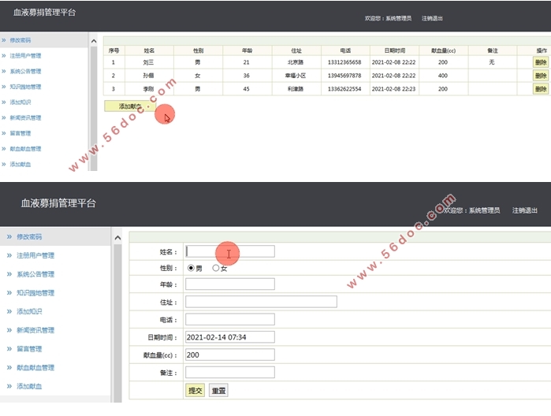Delete the record for 孙倔

pyautogui.click(x=540, y=76)
